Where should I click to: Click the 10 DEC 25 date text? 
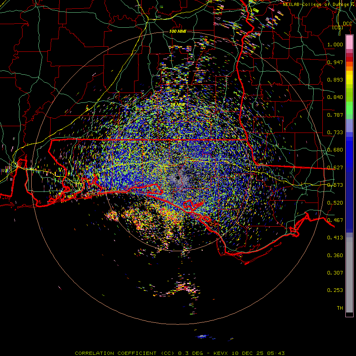pos(248,353)
